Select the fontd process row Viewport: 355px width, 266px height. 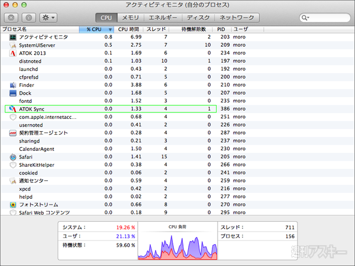click(177, 101)
